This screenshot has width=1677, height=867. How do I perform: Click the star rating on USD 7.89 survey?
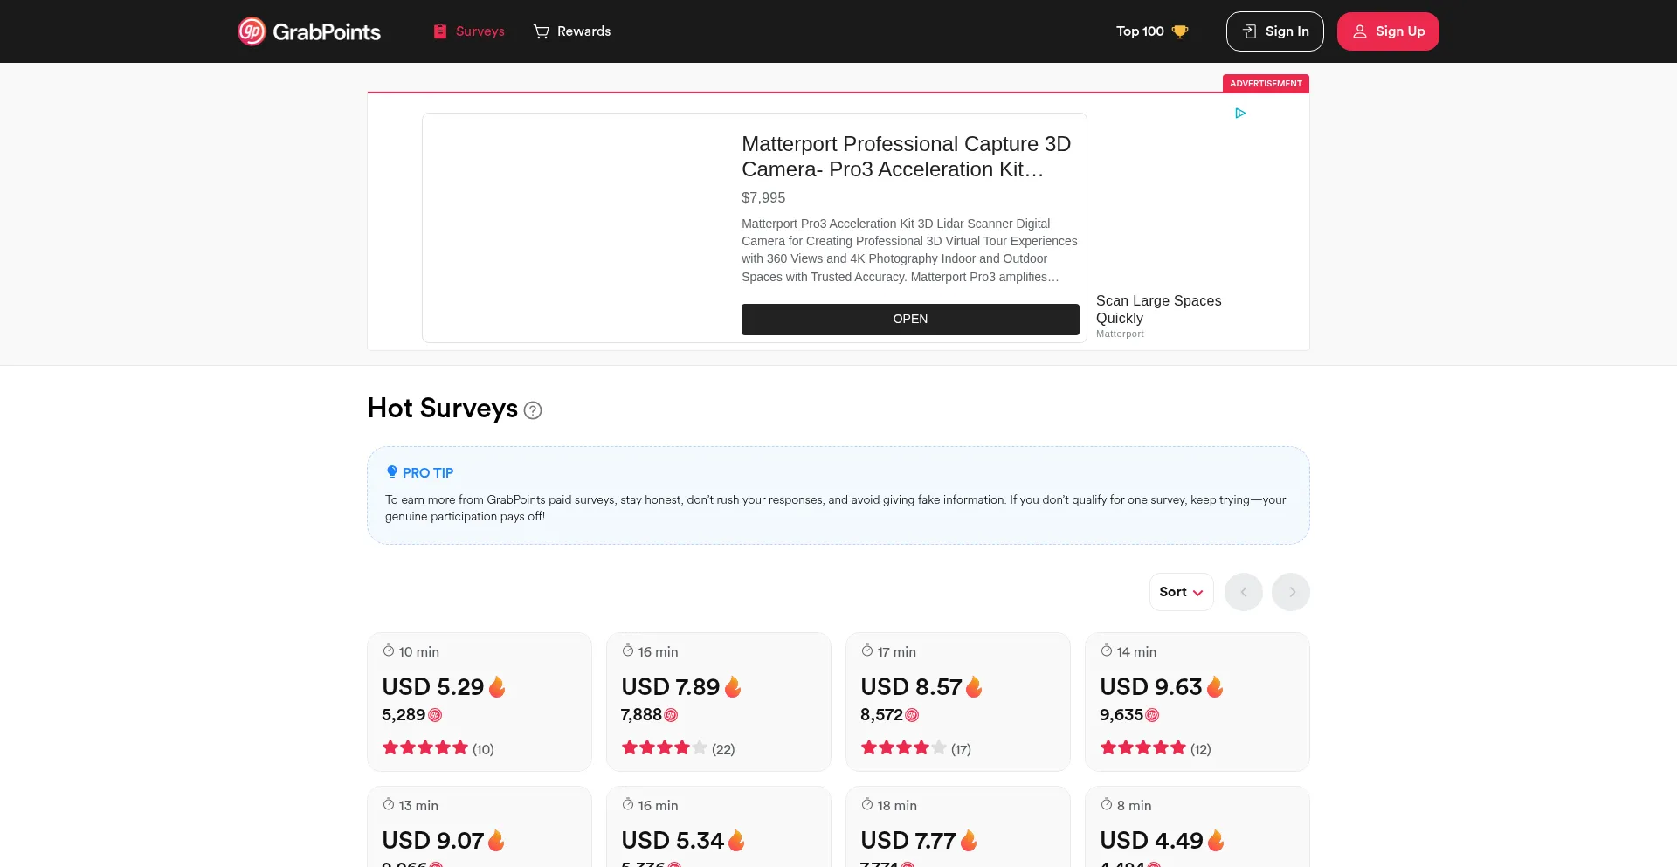[x=664, y=748]
